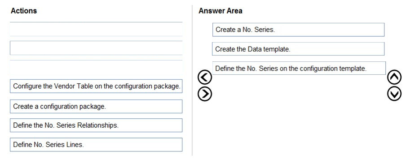Click the Answer Area heading
Image resolution: width=406 pixels, height=164 pixels.
pos(221,11)
